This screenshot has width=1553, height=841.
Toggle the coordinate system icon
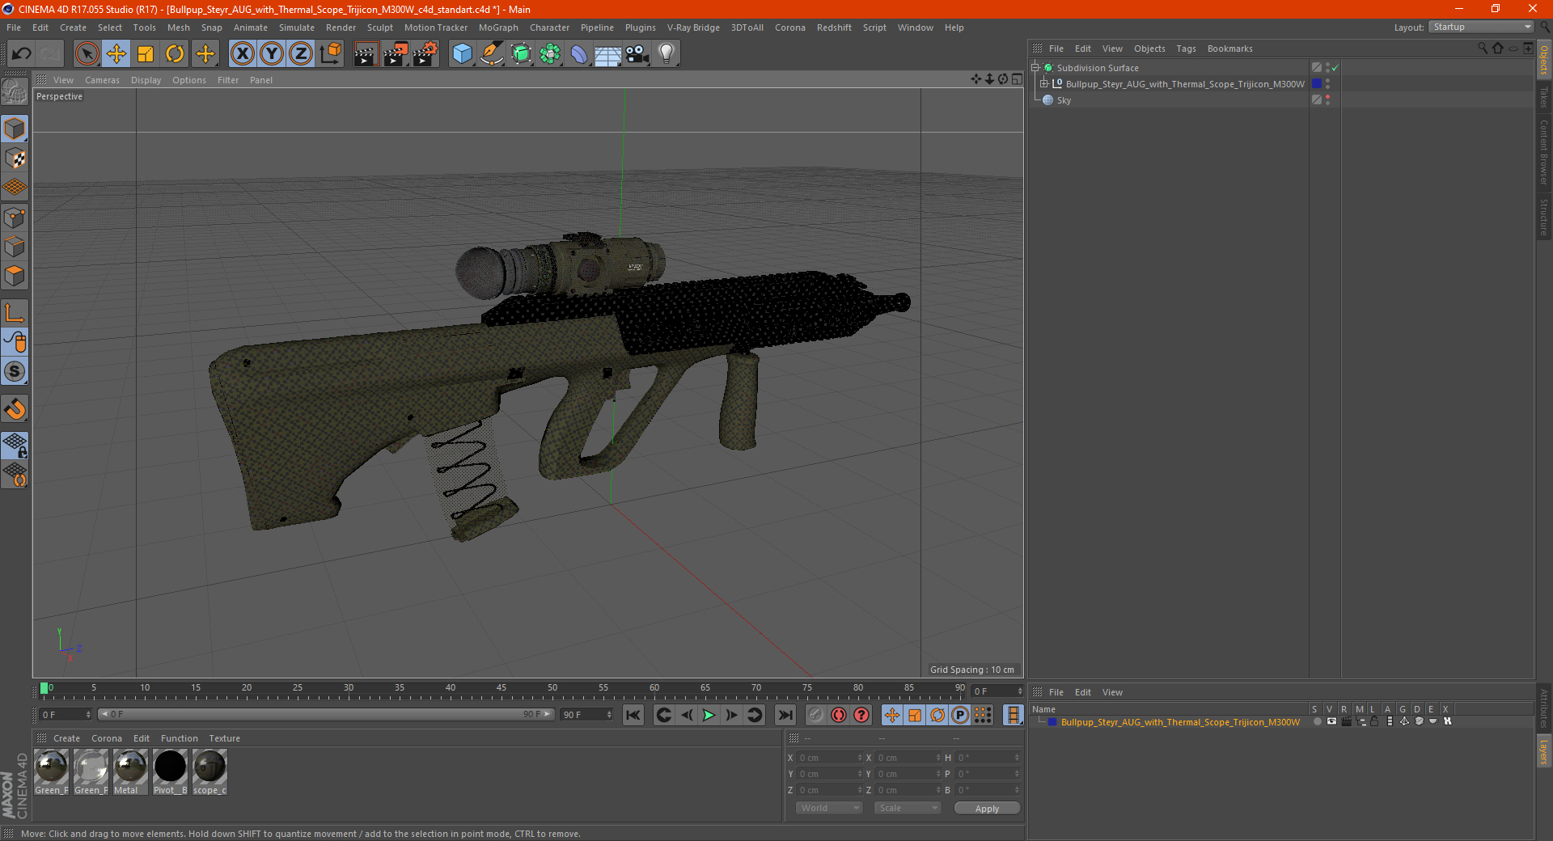(331, 54)
